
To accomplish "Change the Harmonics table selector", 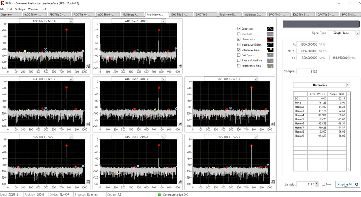I will click(x=348, y=85).
